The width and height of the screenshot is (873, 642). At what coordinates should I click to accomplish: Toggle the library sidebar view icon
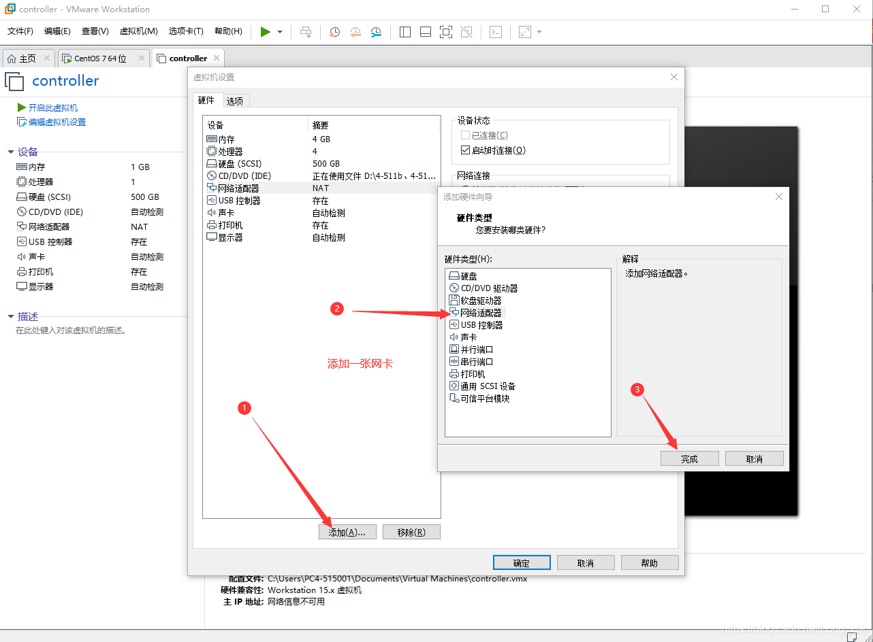point(405,32)
